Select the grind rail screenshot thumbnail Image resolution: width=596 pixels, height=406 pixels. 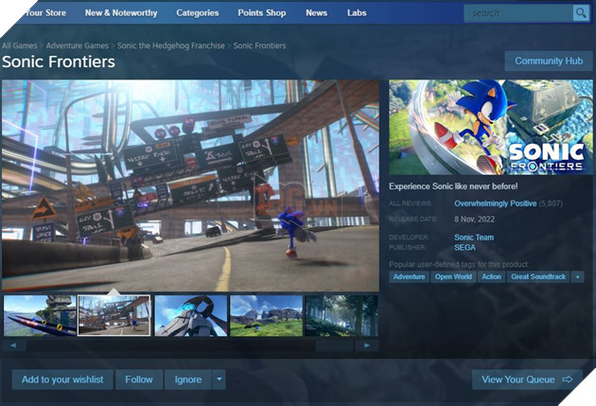(x=40, y=316)
